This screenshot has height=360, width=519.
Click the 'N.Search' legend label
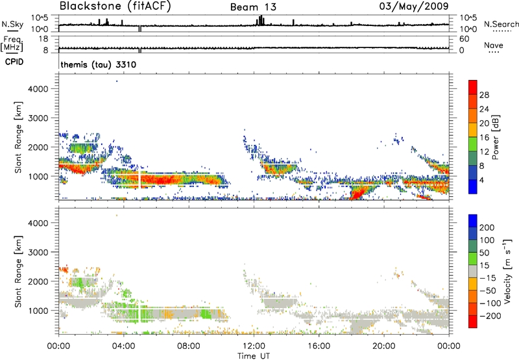501,24
